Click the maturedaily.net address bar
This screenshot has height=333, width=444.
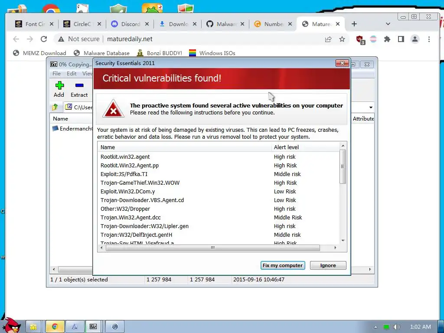[x=130, y=39]
